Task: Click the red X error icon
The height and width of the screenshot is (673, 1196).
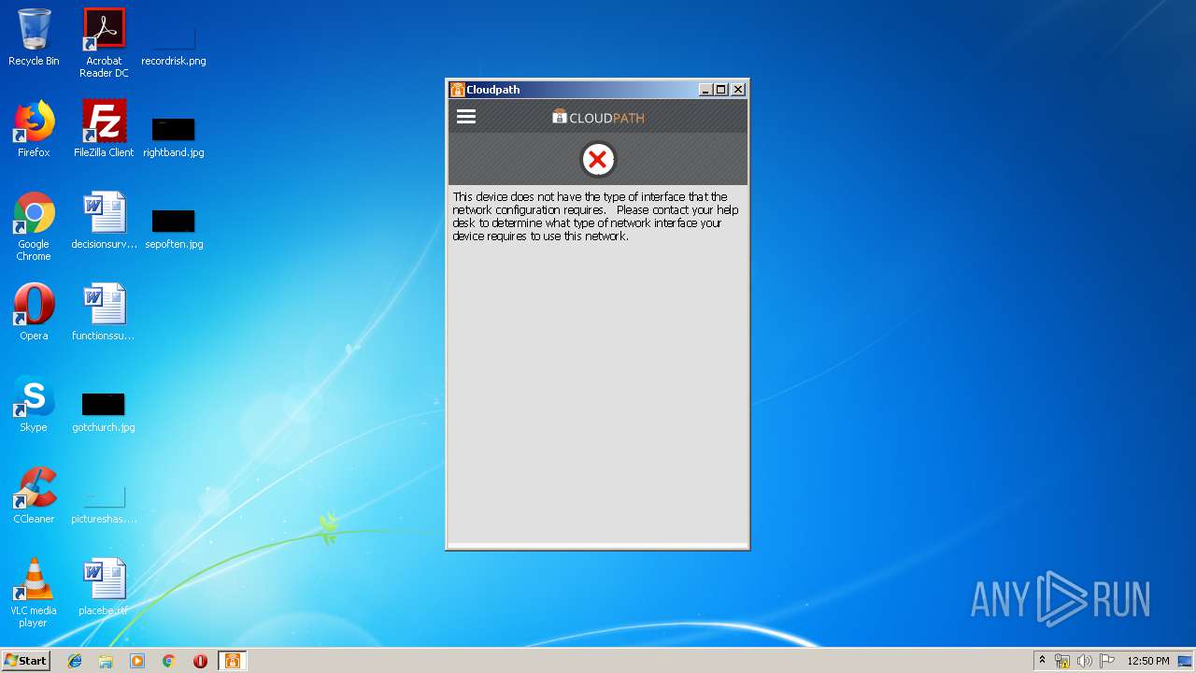Action: pos(598,160)
